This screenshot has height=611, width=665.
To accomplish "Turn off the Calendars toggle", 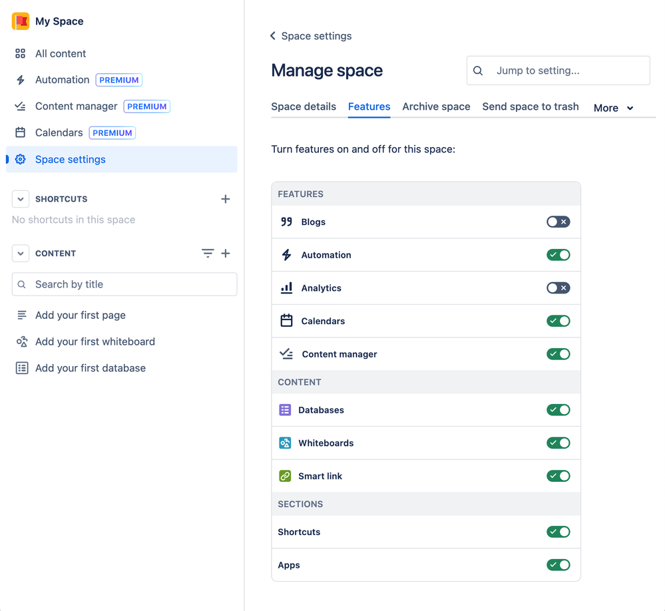I will coord(558,321).
